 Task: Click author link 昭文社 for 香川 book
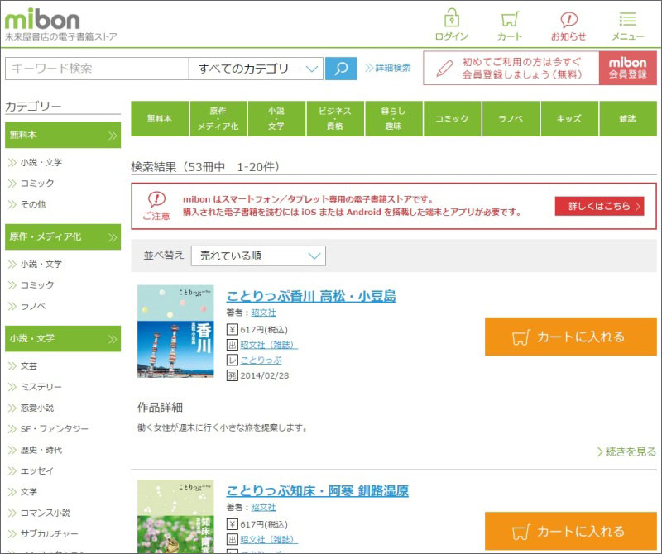coord(263,313)
